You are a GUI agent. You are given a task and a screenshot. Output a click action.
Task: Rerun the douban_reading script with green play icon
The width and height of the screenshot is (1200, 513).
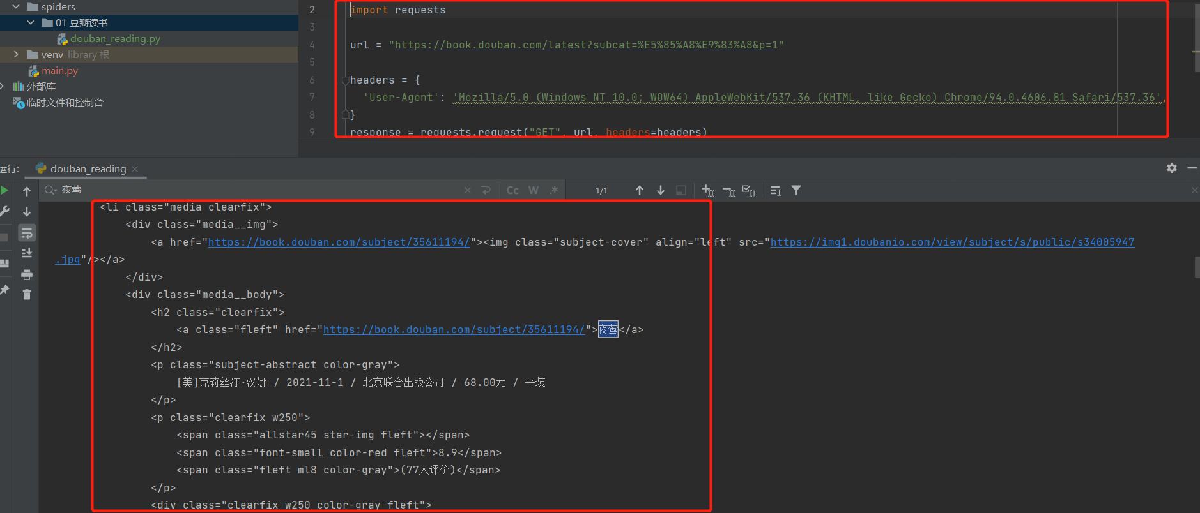tap(4, 190)
